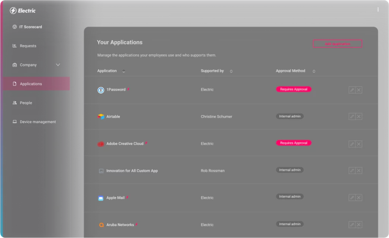The height and width of the screenshot is (238, 389).
Task: Click the Internal admin badge for Airtable
Action: point(290,116)
